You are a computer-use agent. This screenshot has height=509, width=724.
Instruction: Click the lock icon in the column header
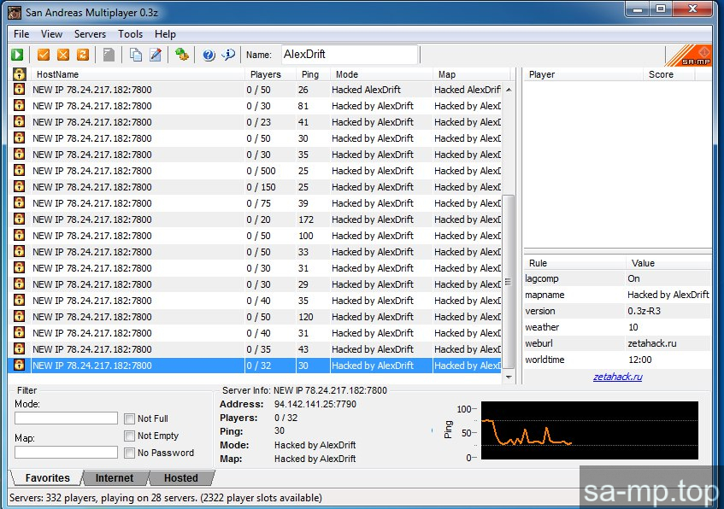coord(20,73)
